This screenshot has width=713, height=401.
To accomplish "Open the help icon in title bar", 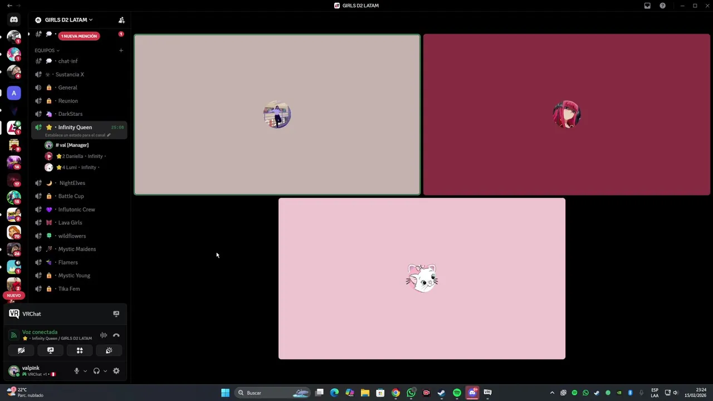I will click(662, 6).
